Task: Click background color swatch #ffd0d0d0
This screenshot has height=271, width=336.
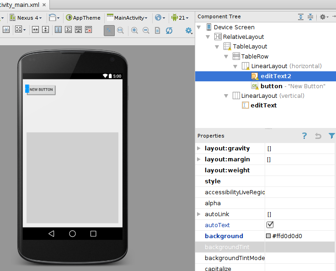Action: pos(268,236)
